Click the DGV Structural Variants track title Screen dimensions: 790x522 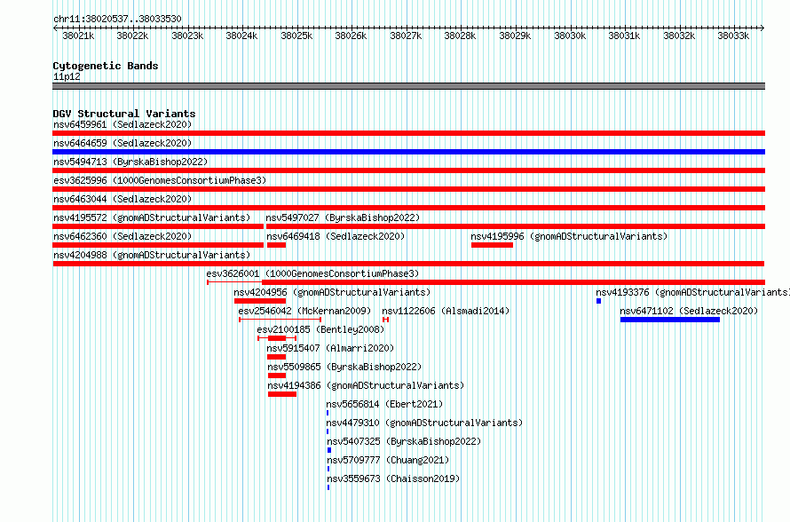(124, 114)
